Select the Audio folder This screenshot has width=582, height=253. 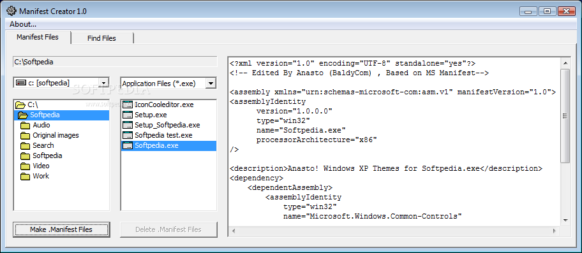click(41, 125)
